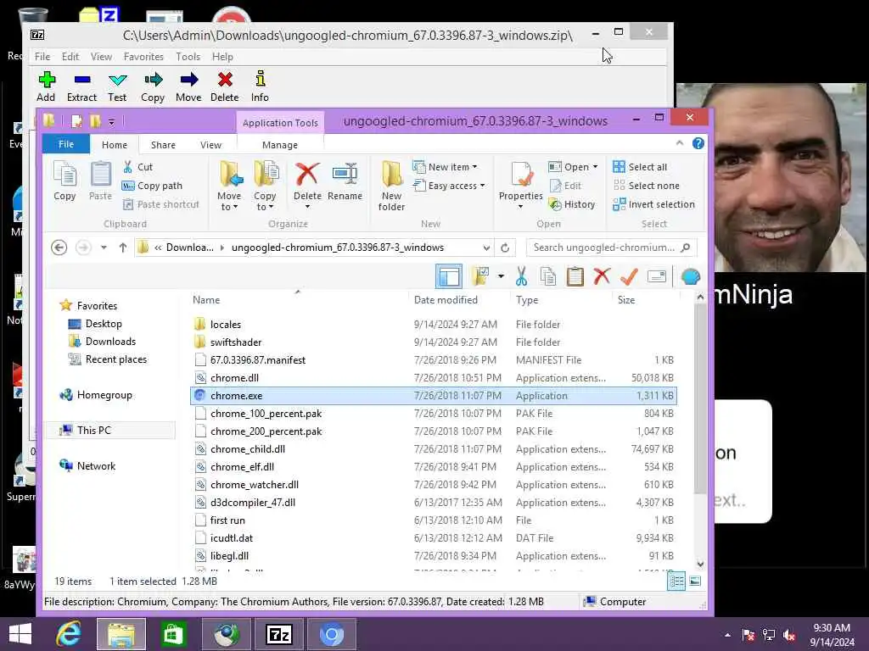Click Select none in the ribbon
Image resolution: width=869 pixels, height=651 pixels.
click(x=646, y=186)
